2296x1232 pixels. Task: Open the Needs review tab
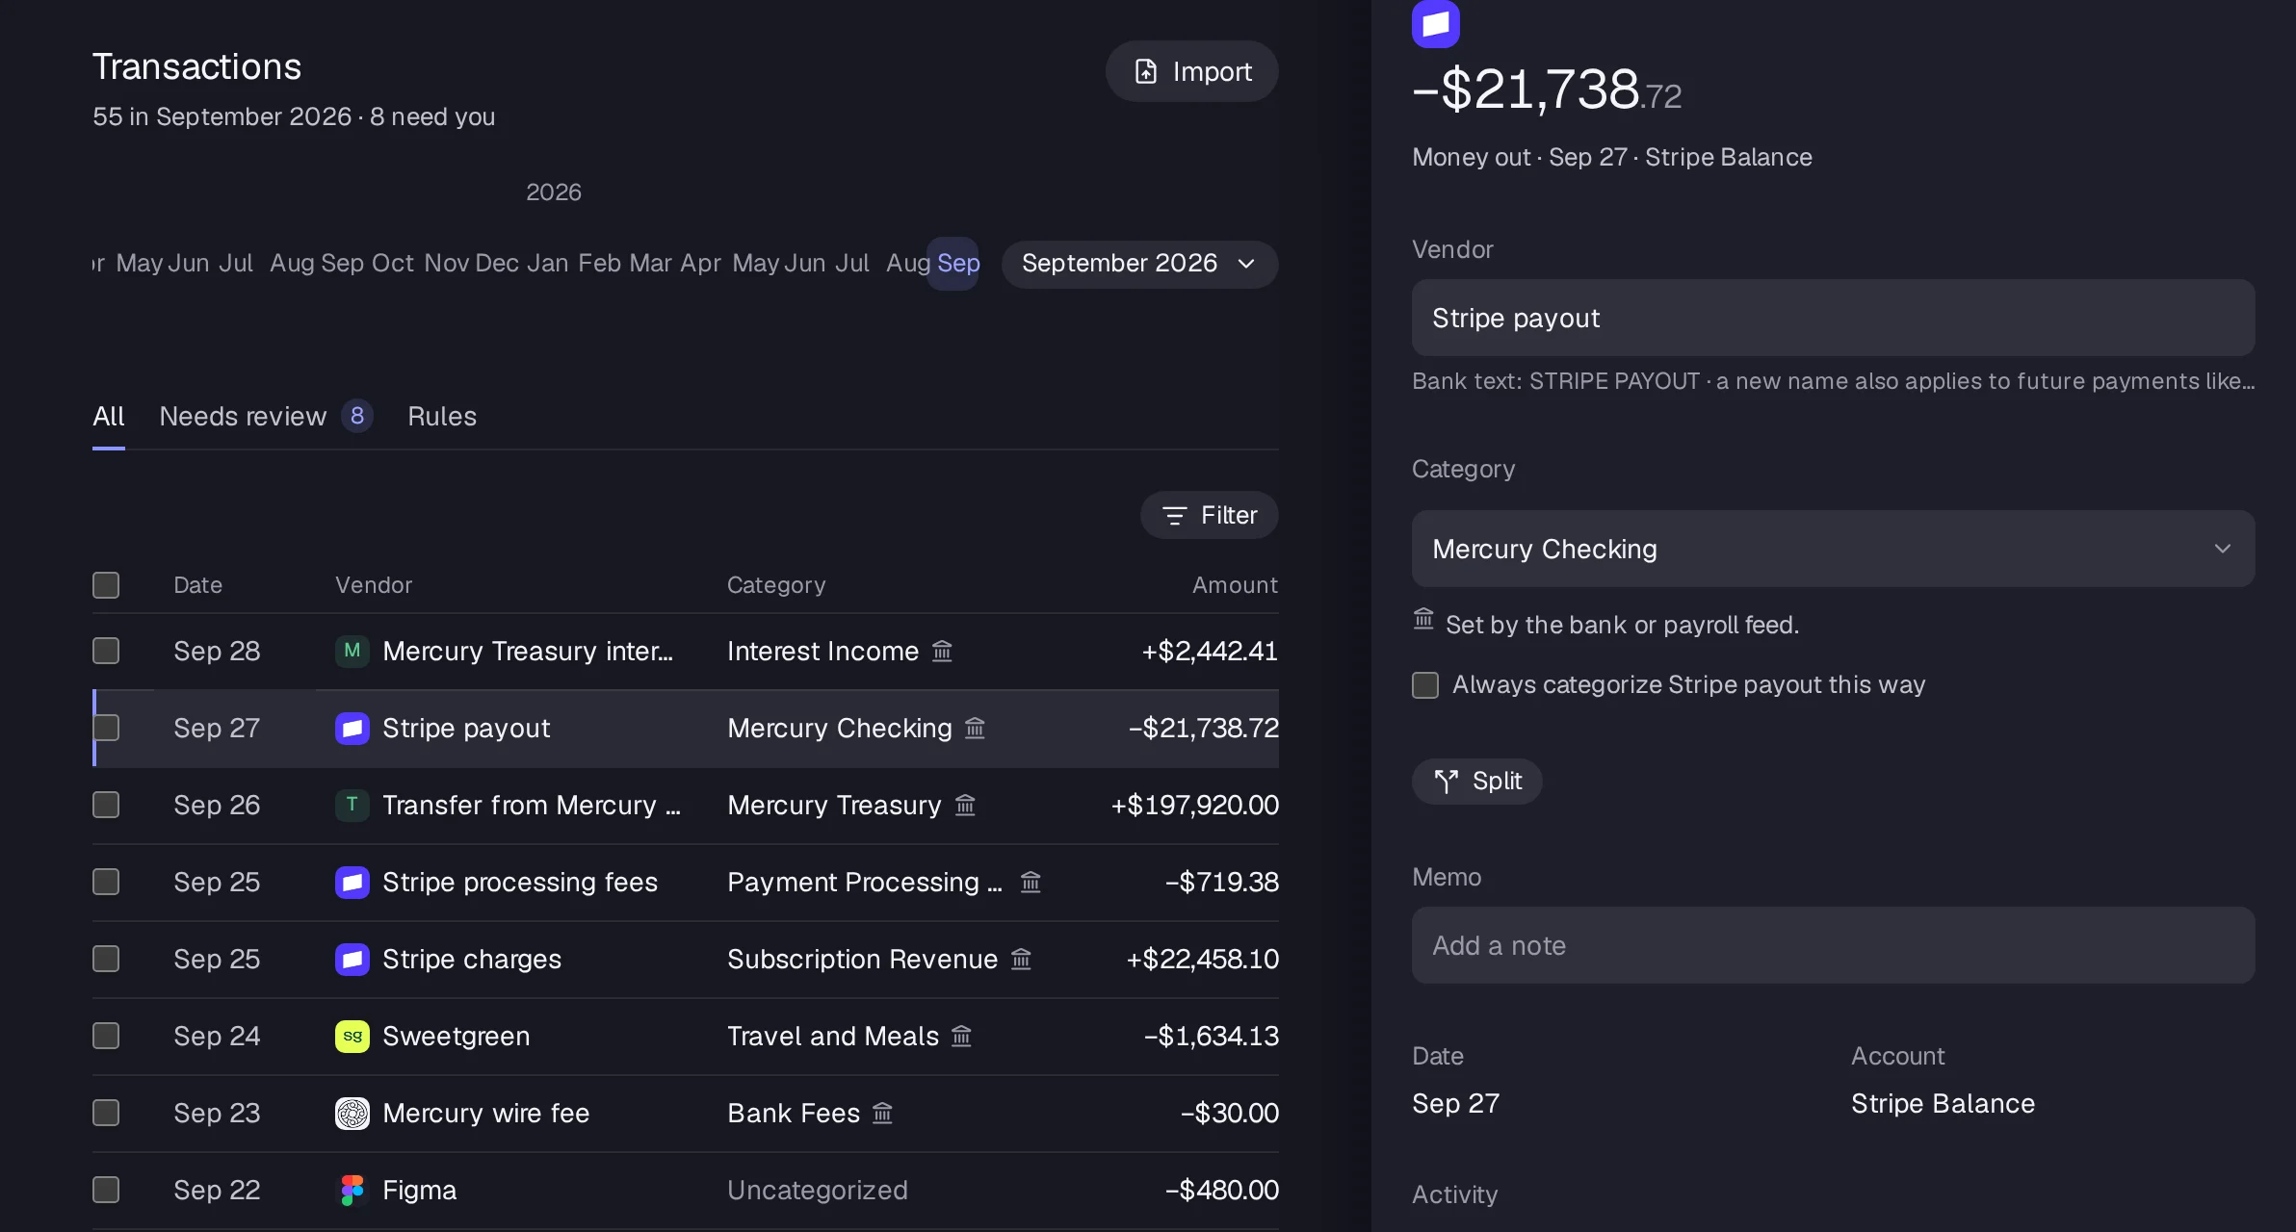click(x=266, y=417)
